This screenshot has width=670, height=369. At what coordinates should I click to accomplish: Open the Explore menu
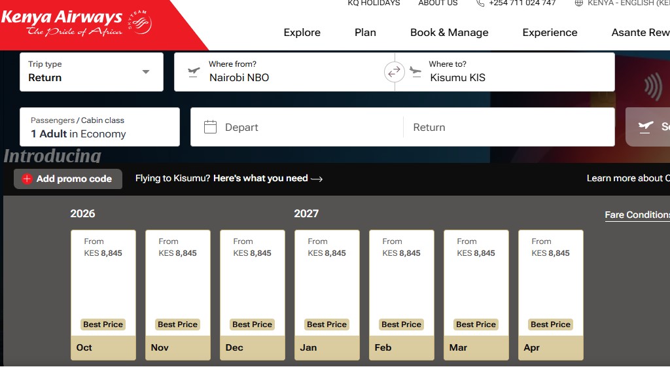(302, 33)
